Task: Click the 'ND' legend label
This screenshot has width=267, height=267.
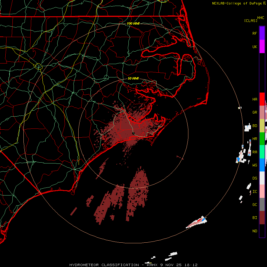Action: (x=255, y=231)
